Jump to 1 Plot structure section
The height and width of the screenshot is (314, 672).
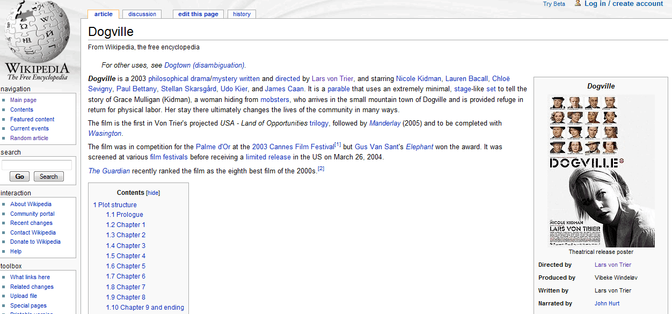pos(115,205)
